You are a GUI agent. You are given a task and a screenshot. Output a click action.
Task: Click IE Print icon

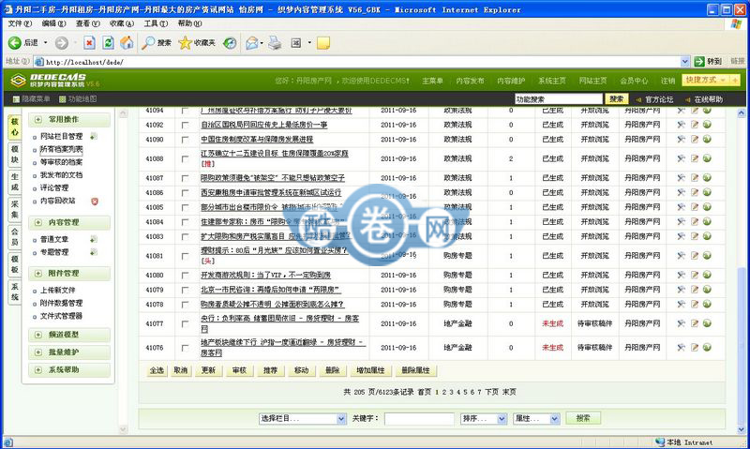click(275, 43)
